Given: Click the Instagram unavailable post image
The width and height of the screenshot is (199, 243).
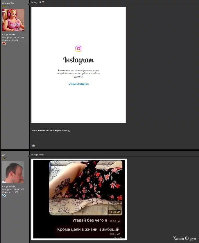Looking at the screenshot, I should pos(79,65).
